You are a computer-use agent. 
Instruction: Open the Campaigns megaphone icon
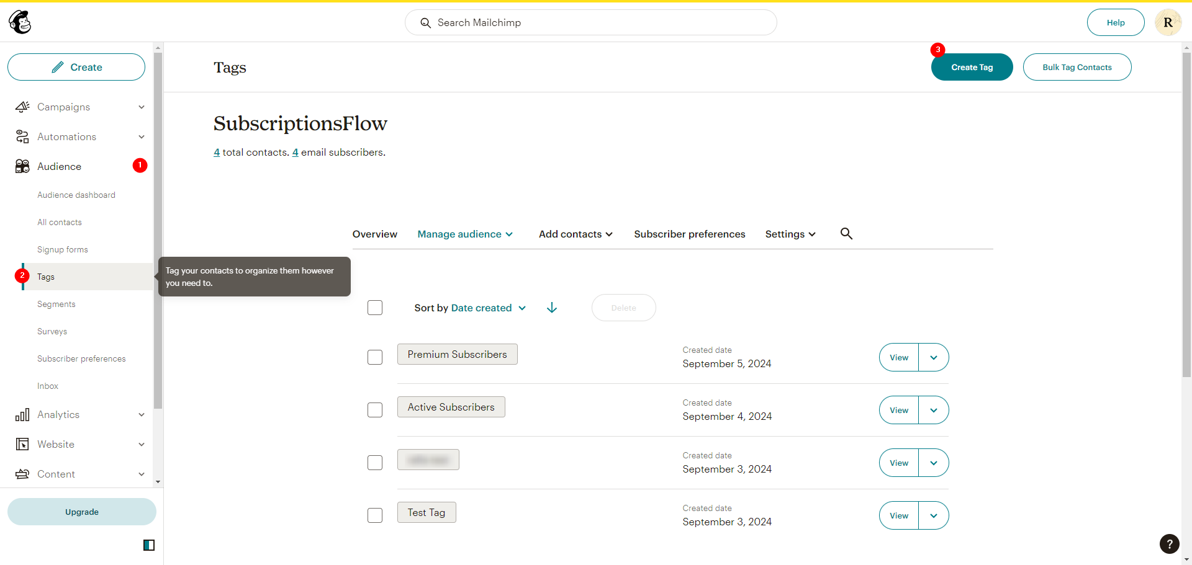(22, 107)
